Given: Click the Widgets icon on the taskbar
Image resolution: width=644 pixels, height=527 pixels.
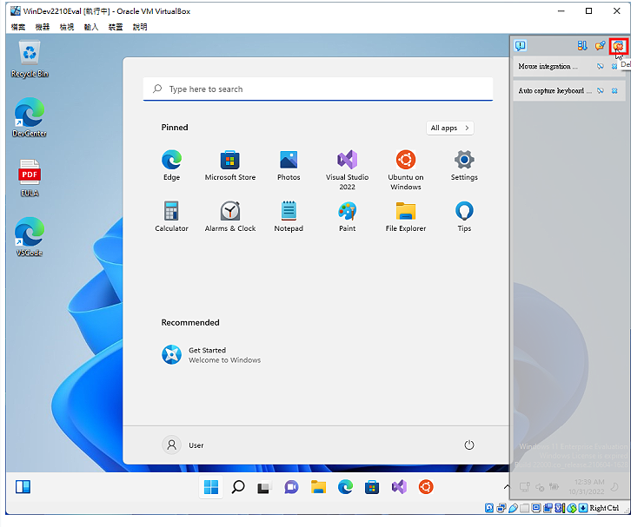Looking at the screenshot, I should click(x=23, y=487).
